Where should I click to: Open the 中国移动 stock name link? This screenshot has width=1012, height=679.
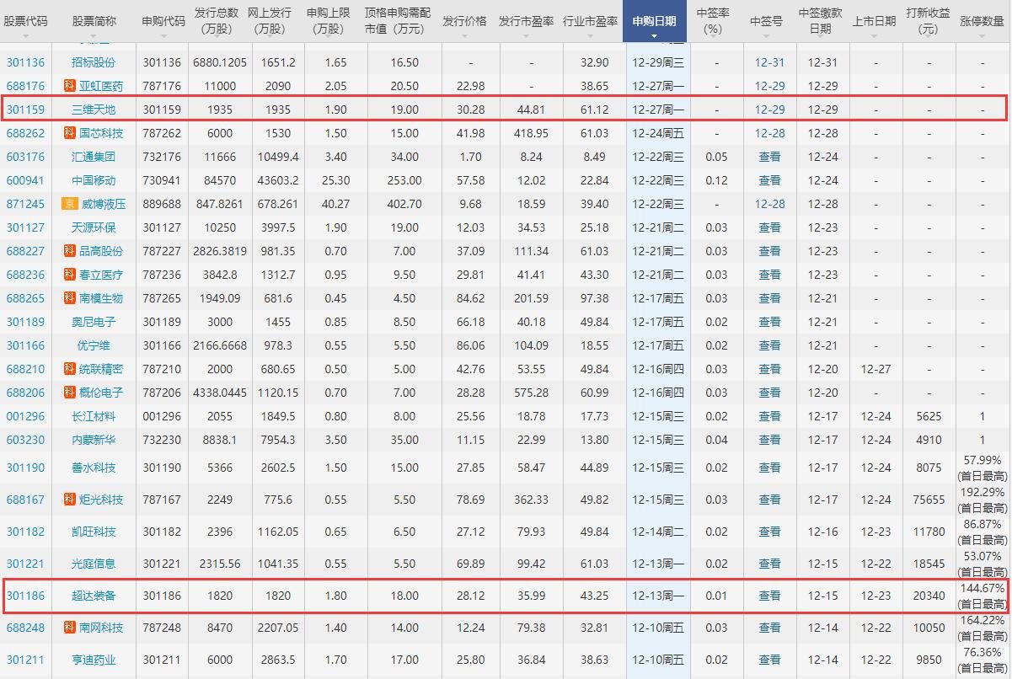[94, 180]
